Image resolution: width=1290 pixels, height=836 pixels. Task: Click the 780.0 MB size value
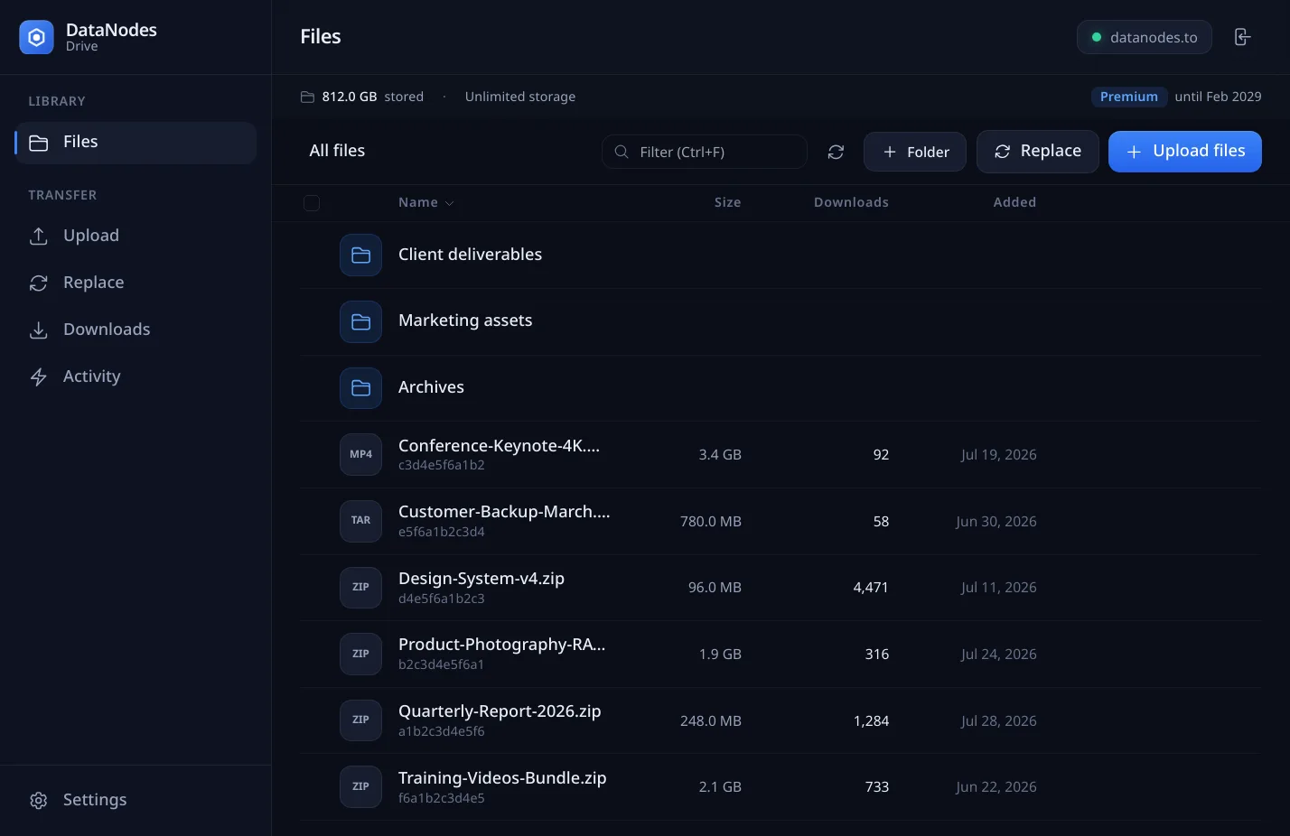point(710,522)
